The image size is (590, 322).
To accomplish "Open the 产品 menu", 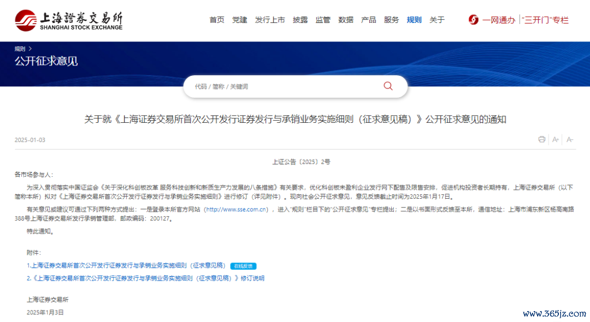I will pyautogui.click(x=368, y=20).
